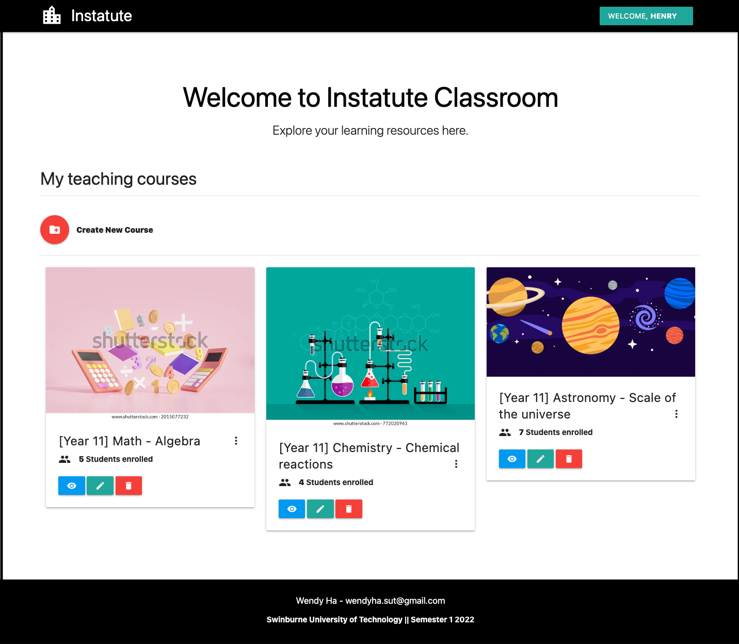Edit the Chemistry Chemical reactions course
Image resolution: width=739 pixels, height=644 pixels.
(320, 509)
